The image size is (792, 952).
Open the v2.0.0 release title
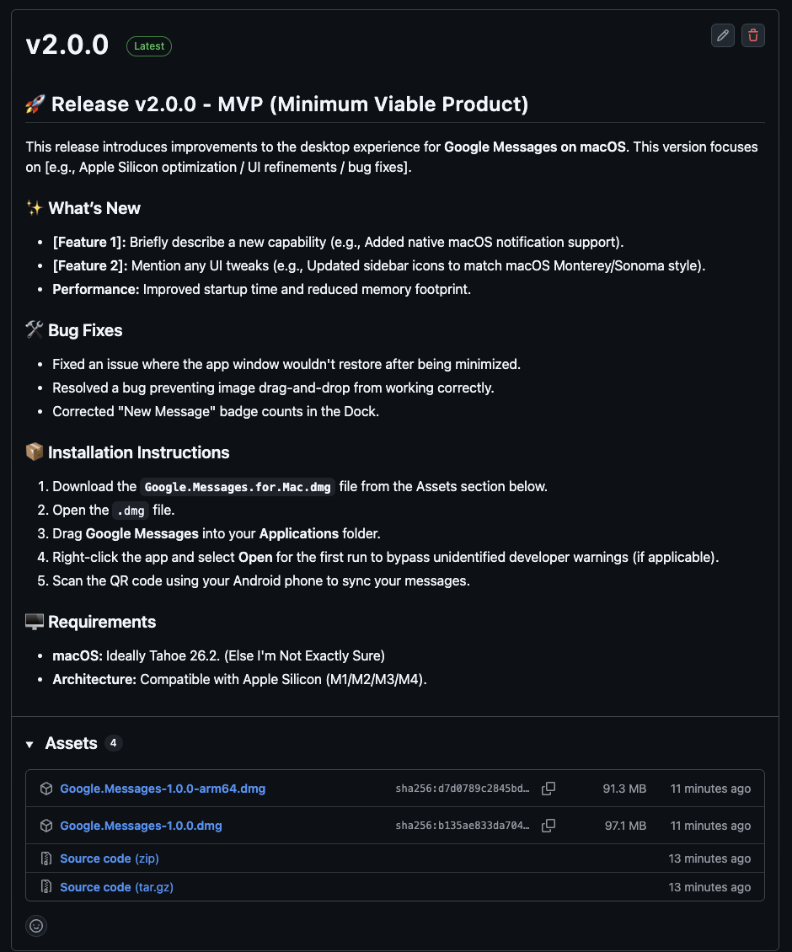click(x=67, y=45)
